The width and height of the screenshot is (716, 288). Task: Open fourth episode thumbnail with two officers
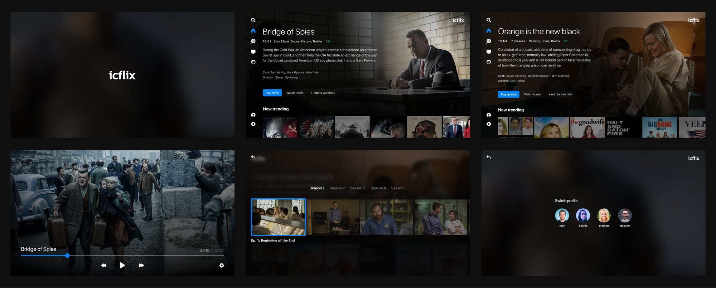tap(441, 217)
